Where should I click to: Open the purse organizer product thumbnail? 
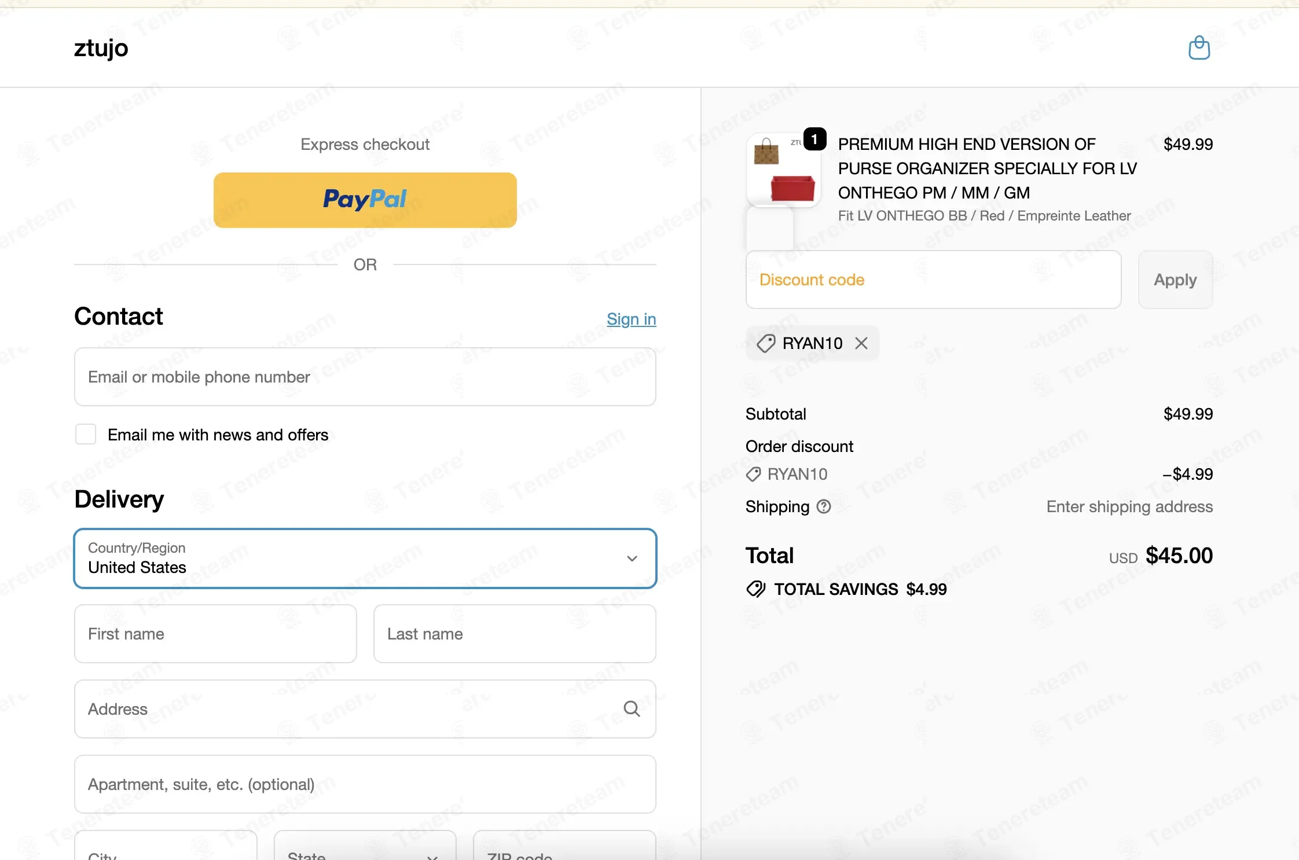(x=783, y=170)
